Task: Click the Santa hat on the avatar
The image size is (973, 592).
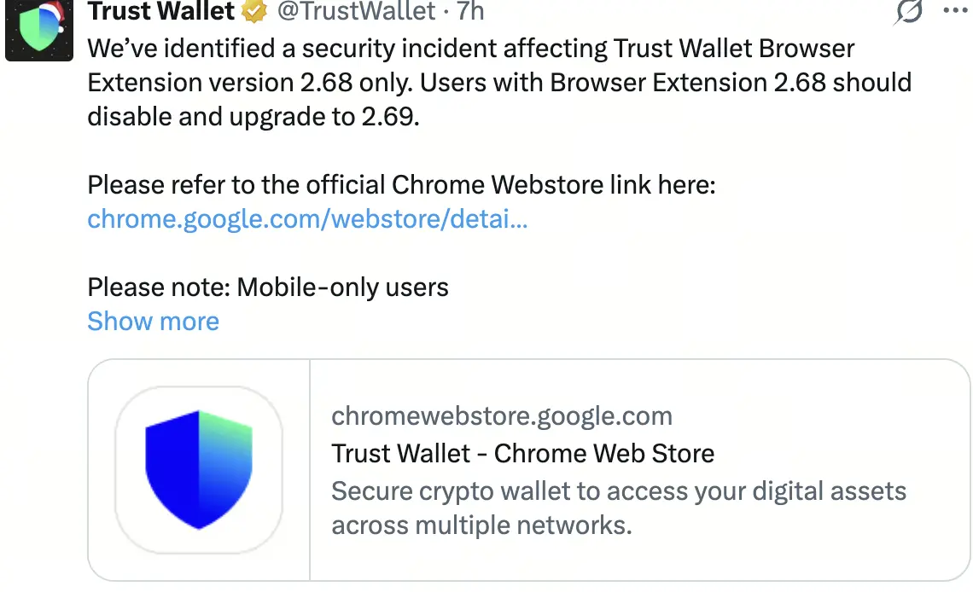Action: tap(50, 12)
